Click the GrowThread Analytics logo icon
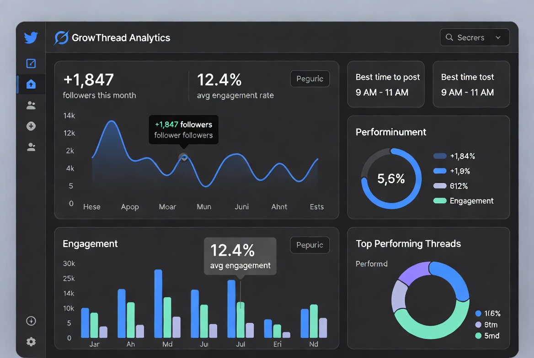534x358 pixels. point(61,38)
